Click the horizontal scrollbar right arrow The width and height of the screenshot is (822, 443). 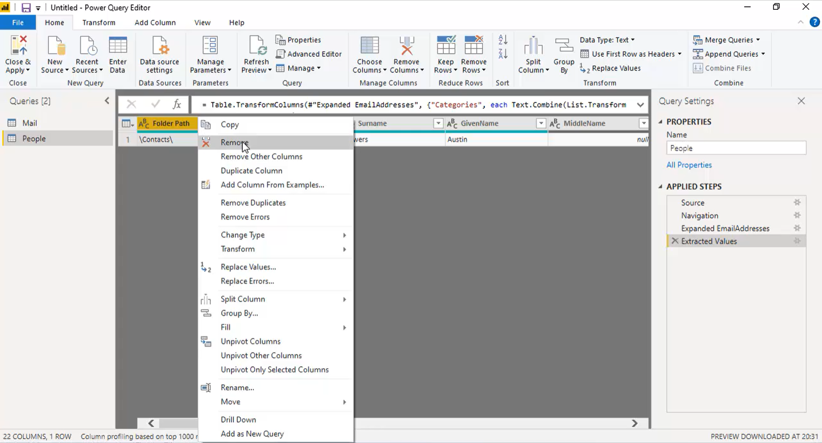click(635, 423)
